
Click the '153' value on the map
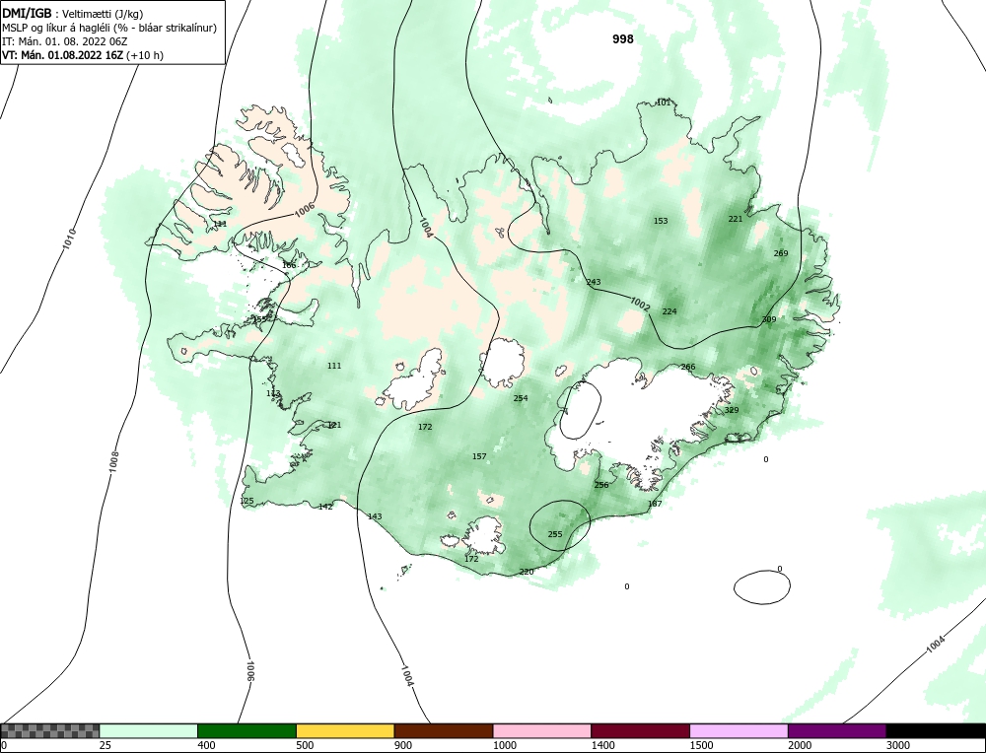[x=661, y=221]
